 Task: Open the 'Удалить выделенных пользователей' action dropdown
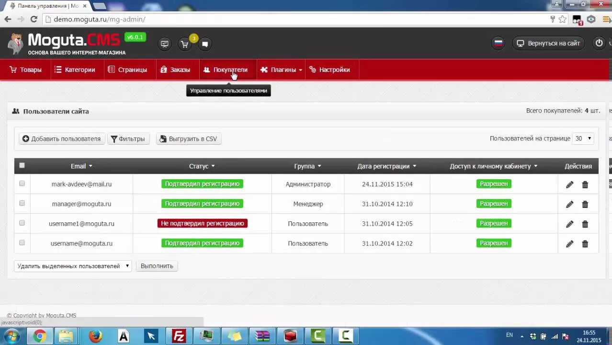(x=73, y=266)
